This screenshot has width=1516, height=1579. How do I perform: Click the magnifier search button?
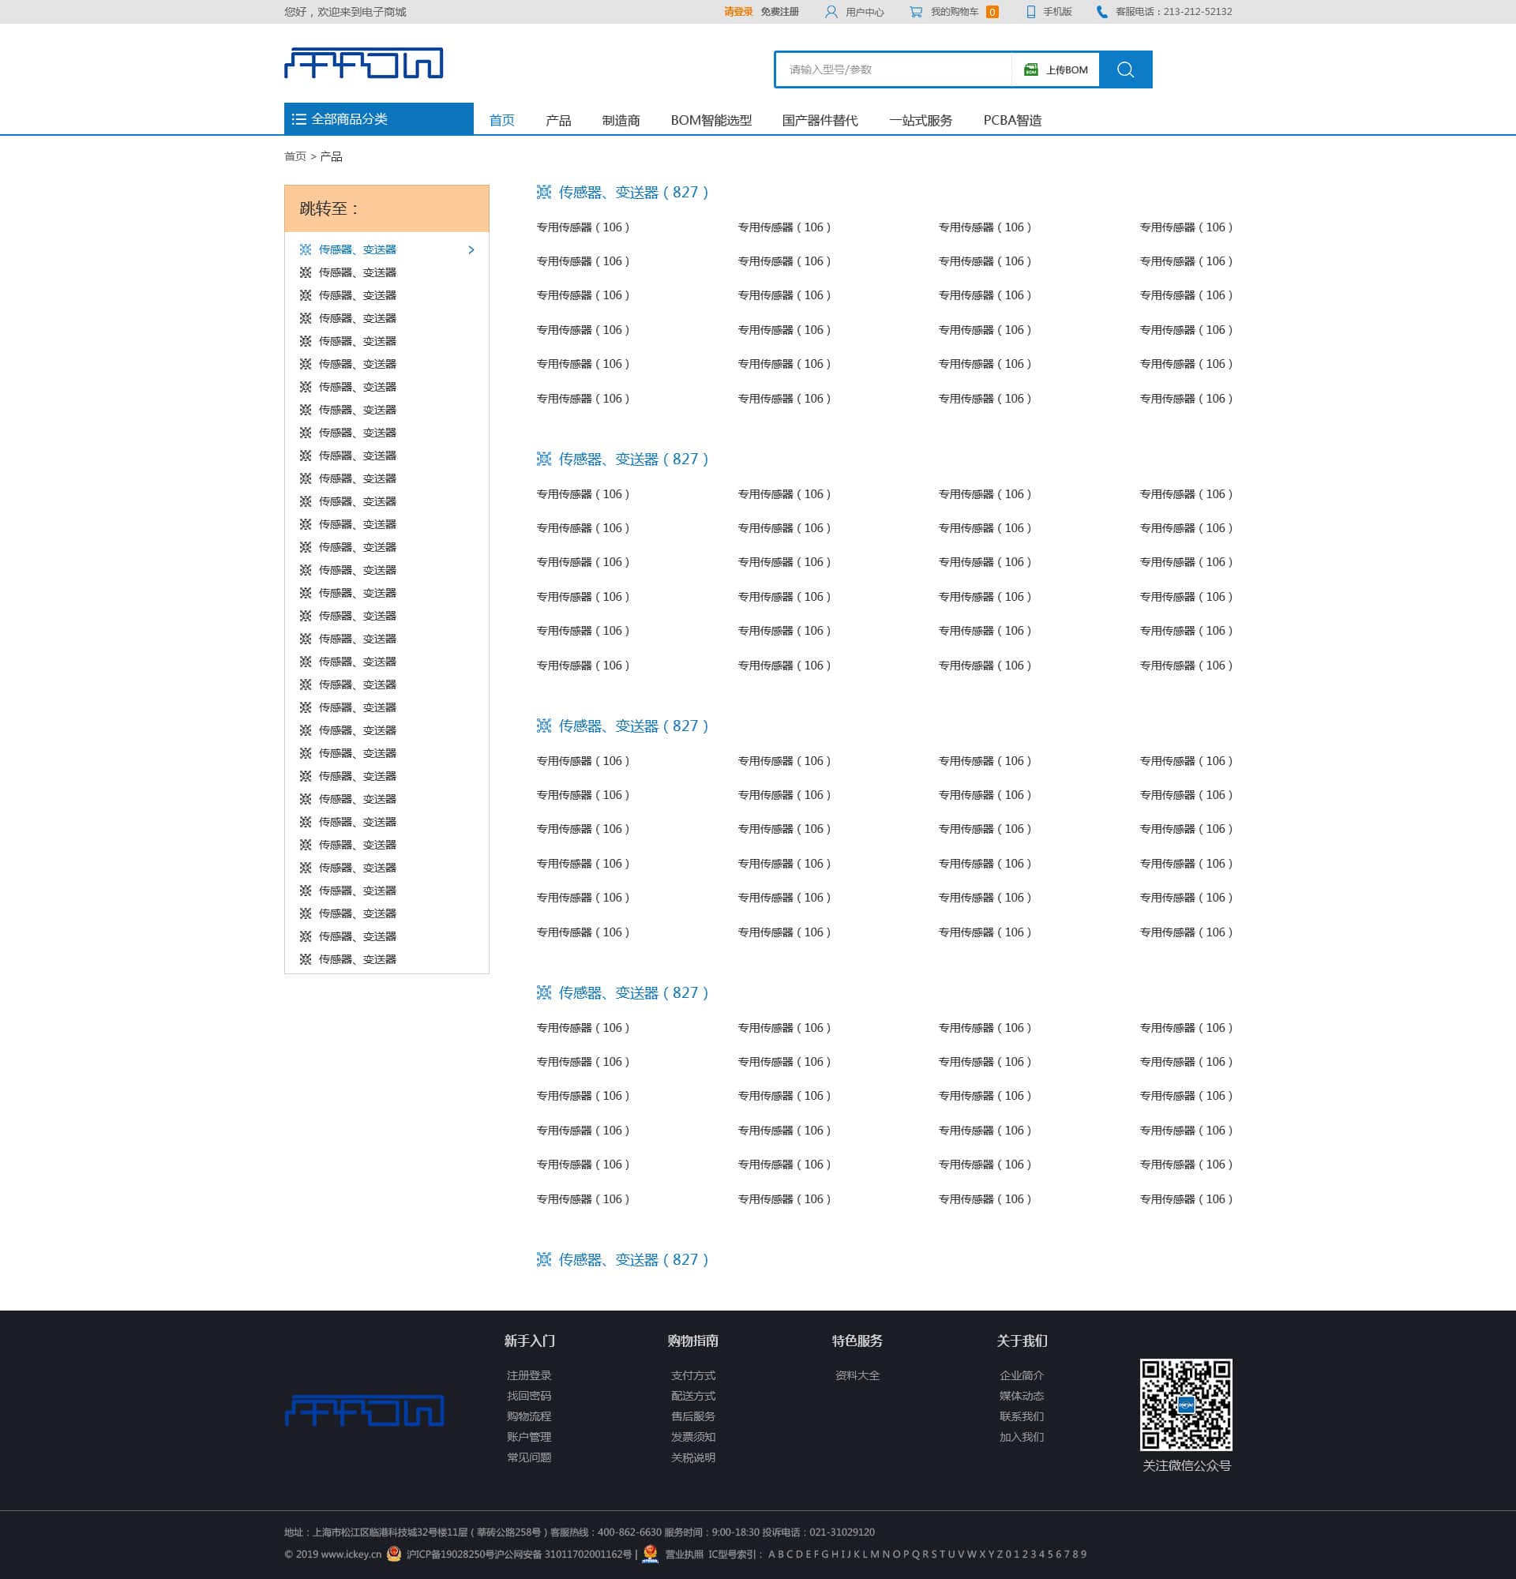click(x=1125, y=69)
